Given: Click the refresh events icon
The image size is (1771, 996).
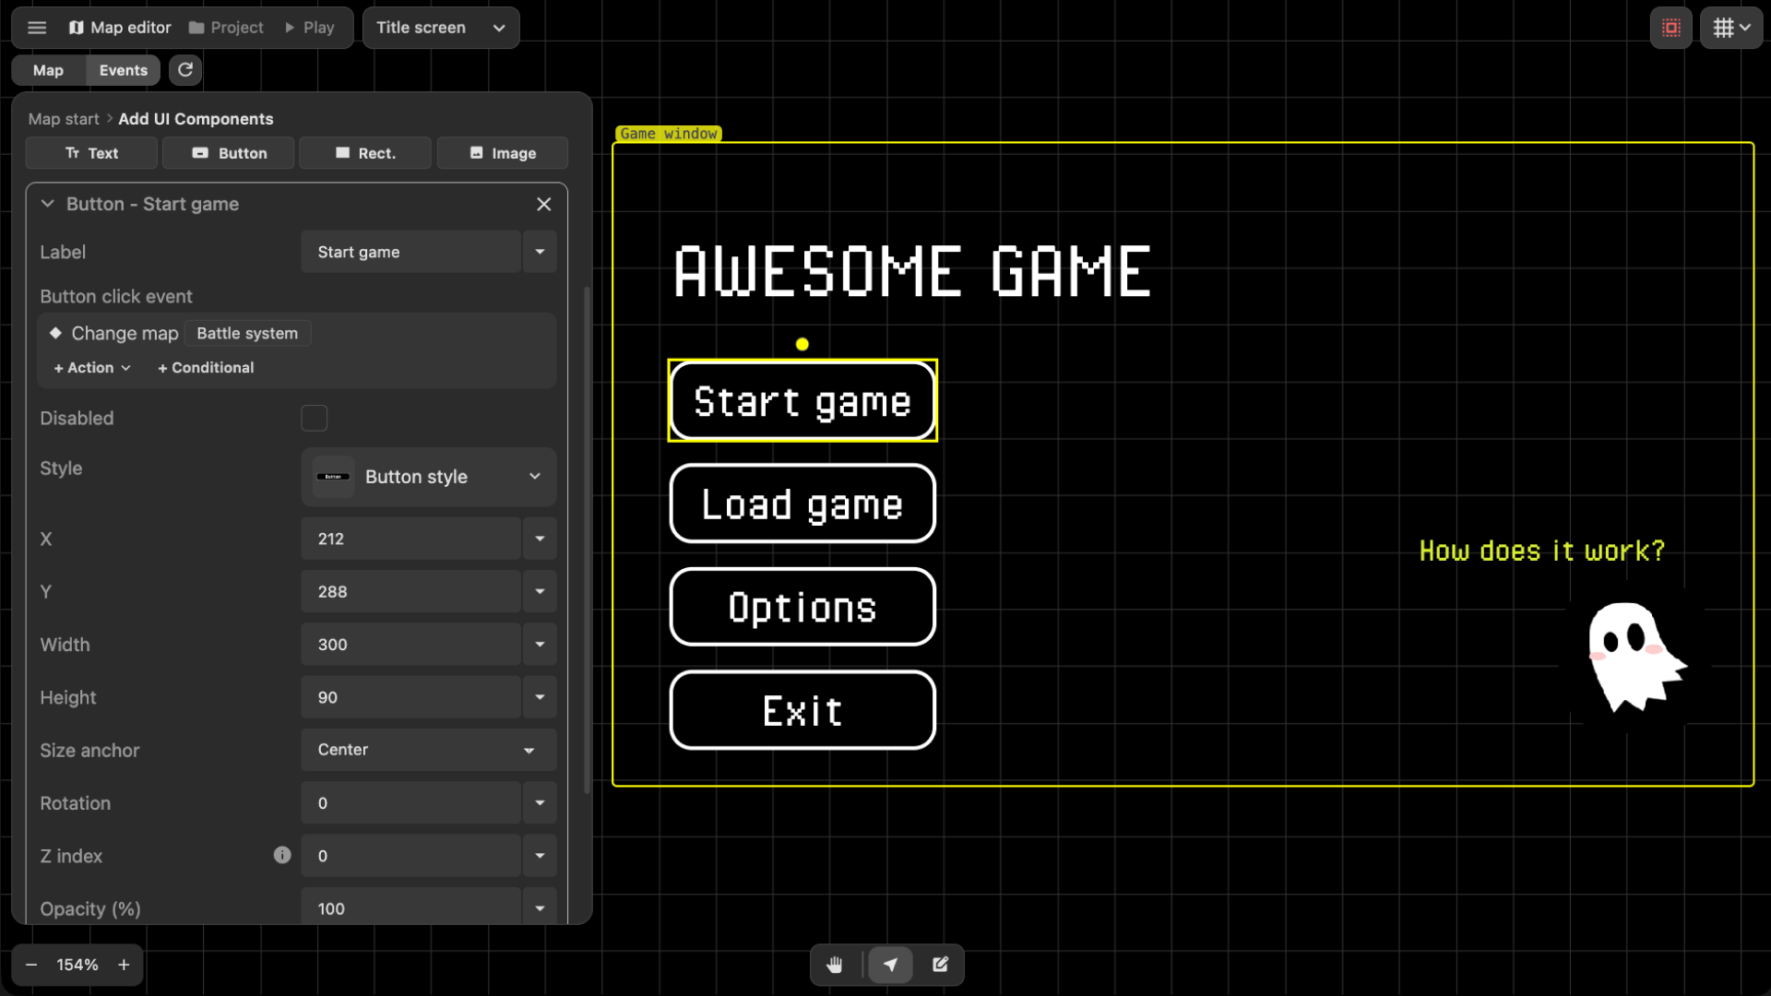Looking at the screenshot, I should 185,70.
